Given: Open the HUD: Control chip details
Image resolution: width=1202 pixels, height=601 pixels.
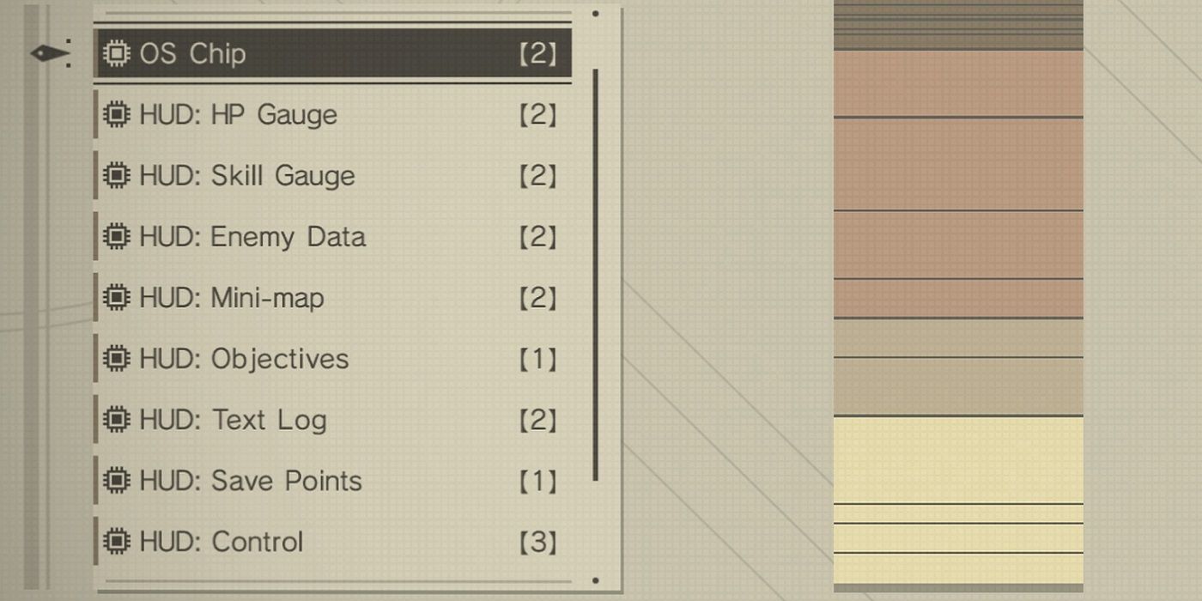Looking at the screenshot, I should pyautogui.click(x=331, y=541).
